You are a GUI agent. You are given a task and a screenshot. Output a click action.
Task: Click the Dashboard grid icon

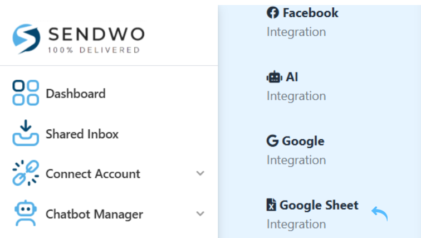click(26, 93)
